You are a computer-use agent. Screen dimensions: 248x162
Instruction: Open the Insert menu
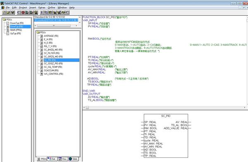[x=33, y=7]
